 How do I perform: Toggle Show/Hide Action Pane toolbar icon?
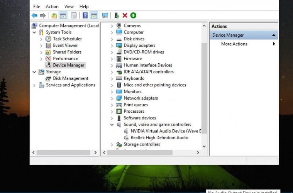[94, 15]
